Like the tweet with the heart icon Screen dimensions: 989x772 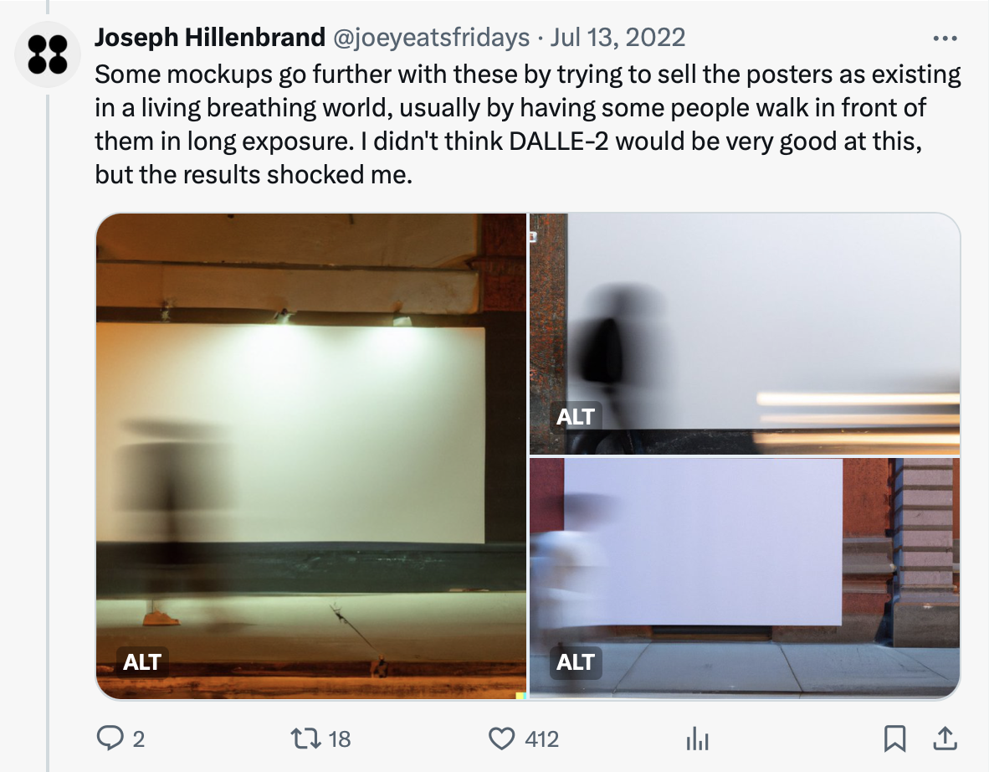pyautogui.click(x=502, y=738)
